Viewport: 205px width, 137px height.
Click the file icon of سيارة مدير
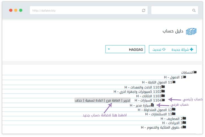coord(153,105)
